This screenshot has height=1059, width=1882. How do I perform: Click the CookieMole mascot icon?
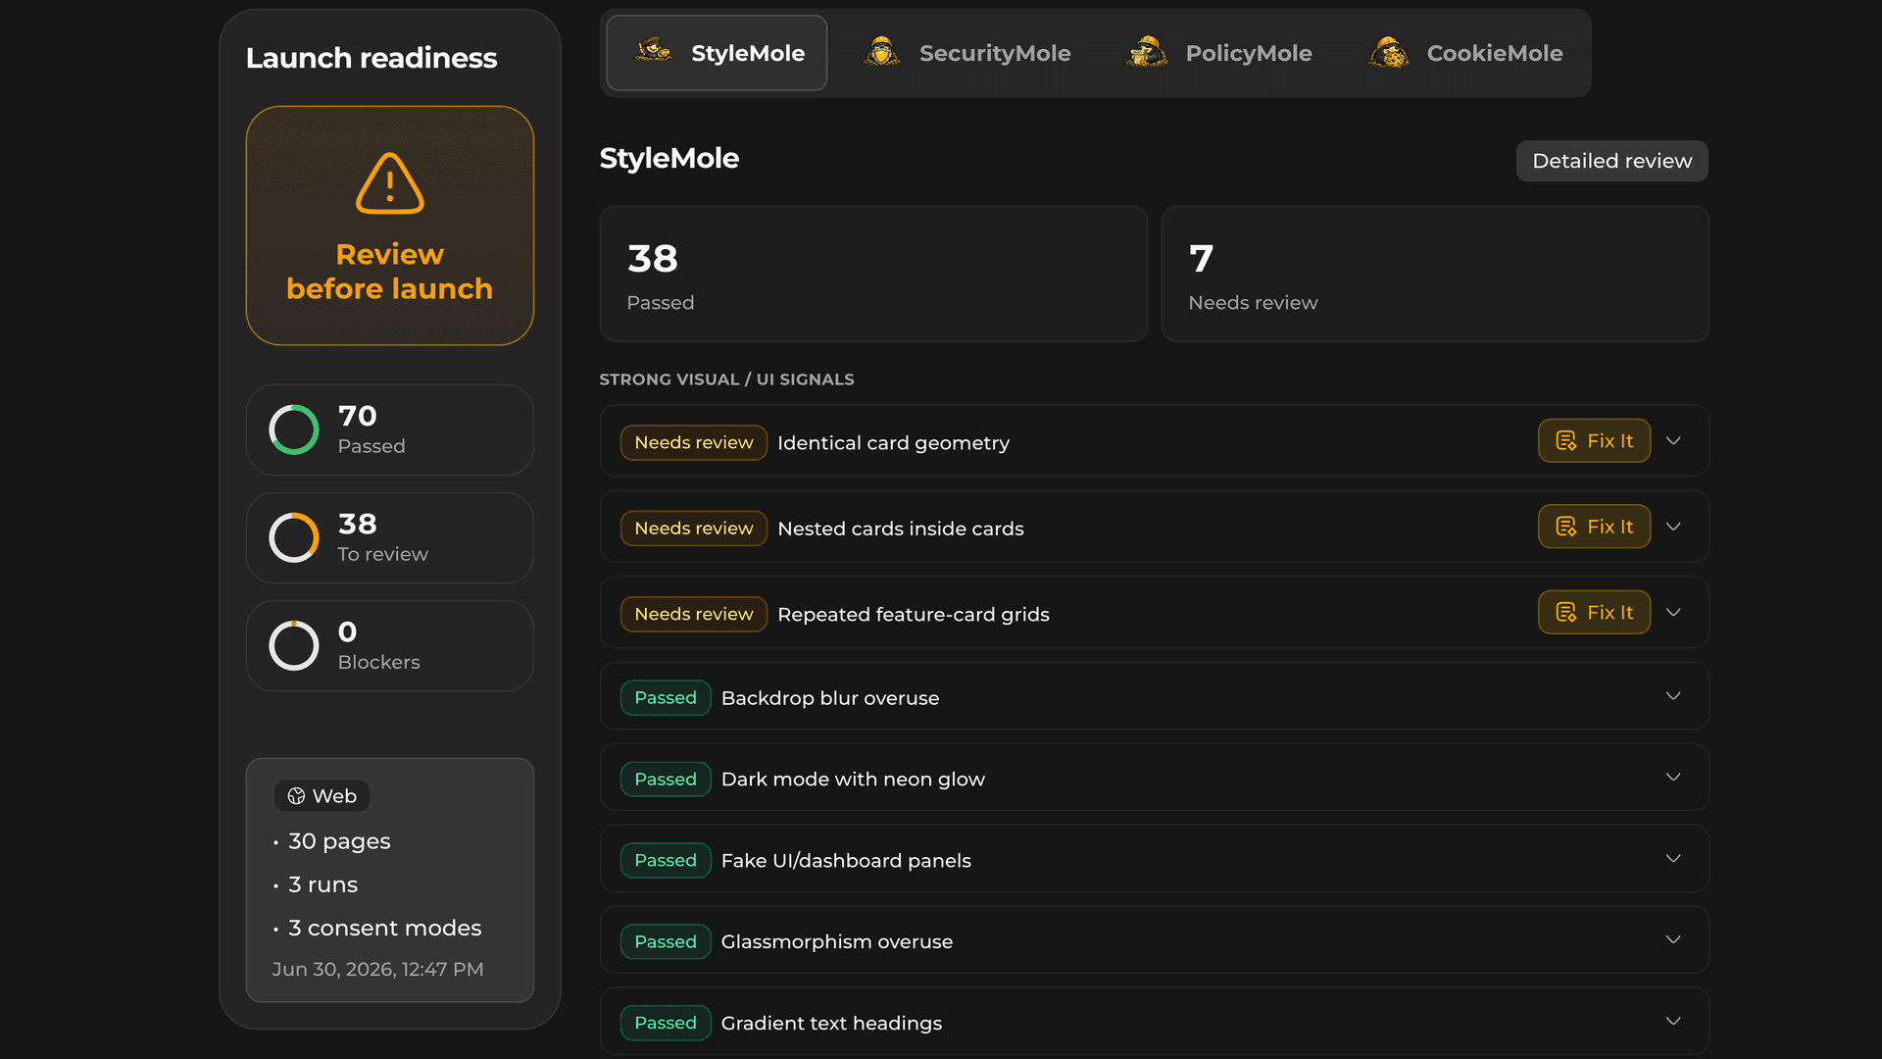pos(1389,52)
